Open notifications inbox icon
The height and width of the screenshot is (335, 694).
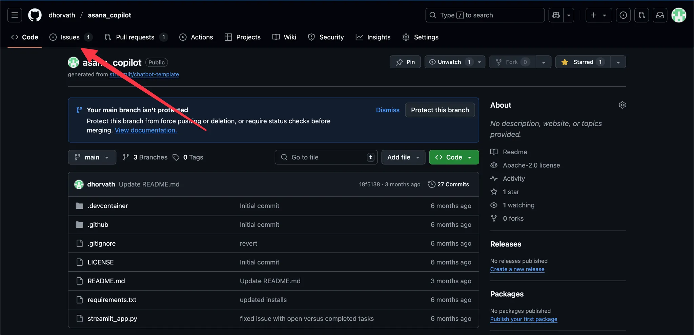(x=660, y=15)
